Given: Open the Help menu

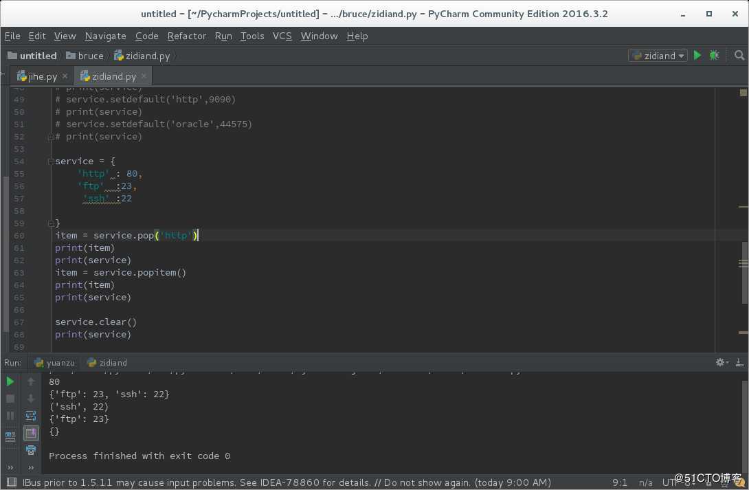Looking at the screenshot, I should (x=357, y=36).
